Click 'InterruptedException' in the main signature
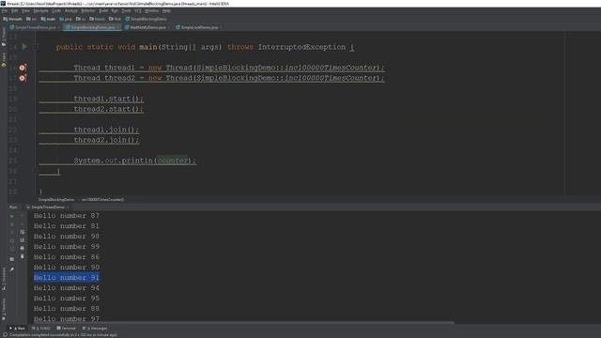 pyautogui.click(x=301, y=47)
